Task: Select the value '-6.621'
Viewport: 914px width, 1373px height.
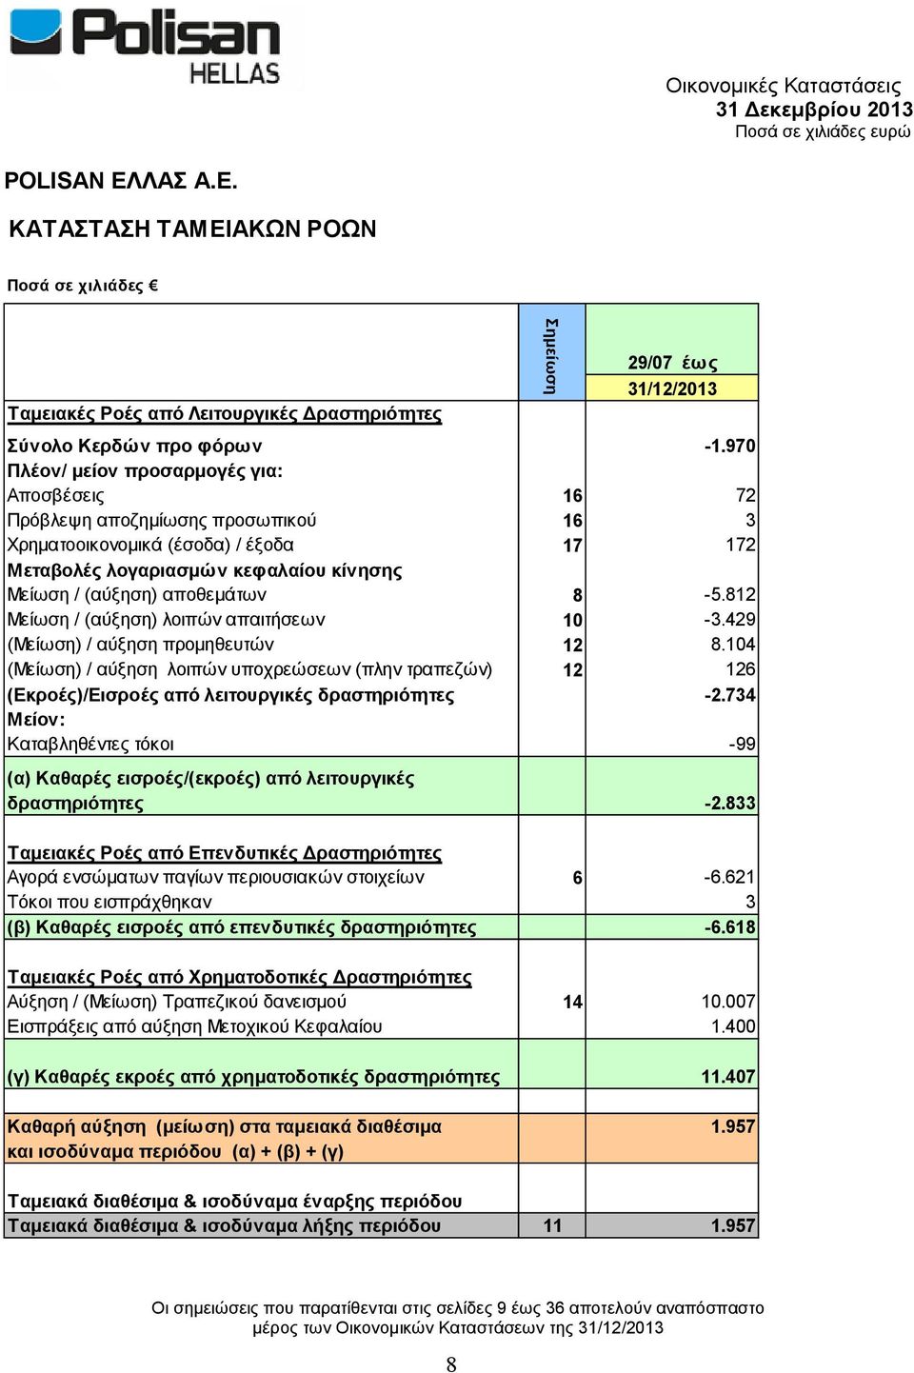Action: pyautogui.click(x=730, y=877)
